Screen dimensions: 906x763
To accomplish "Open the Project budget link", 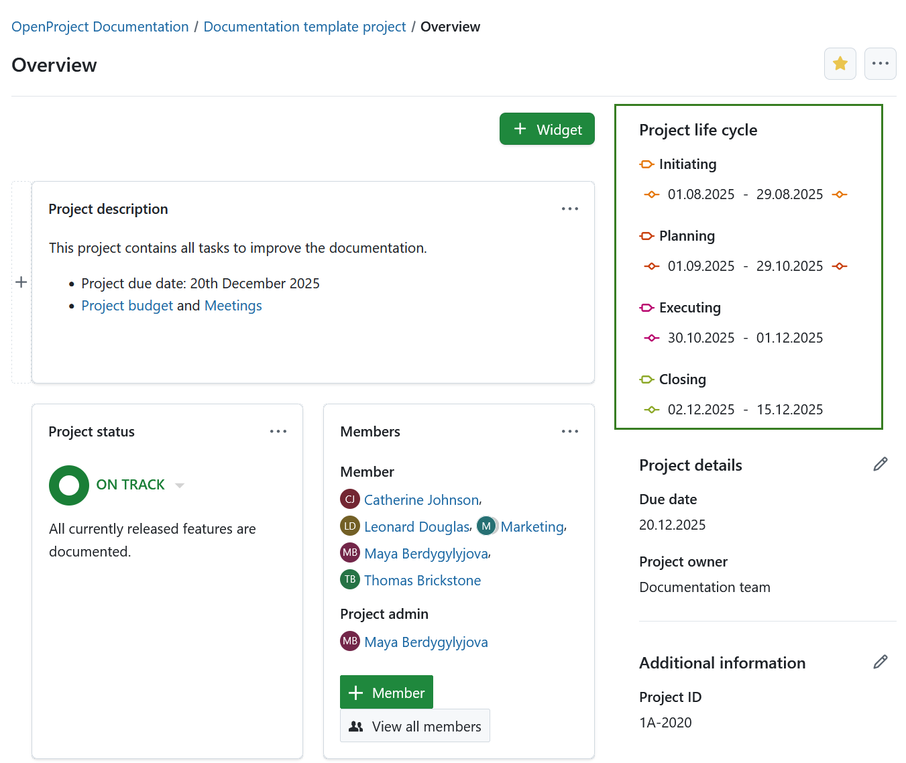I will tap(127, 305).
